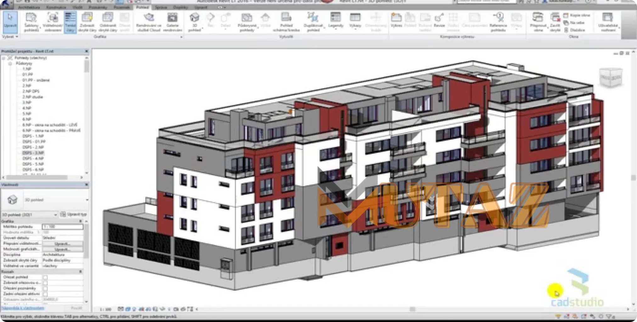Click Reference pohledu tool

pos(498,22)
